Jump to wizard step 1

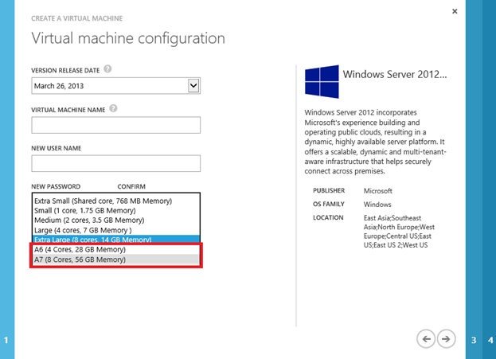click(x=6, y=341)
